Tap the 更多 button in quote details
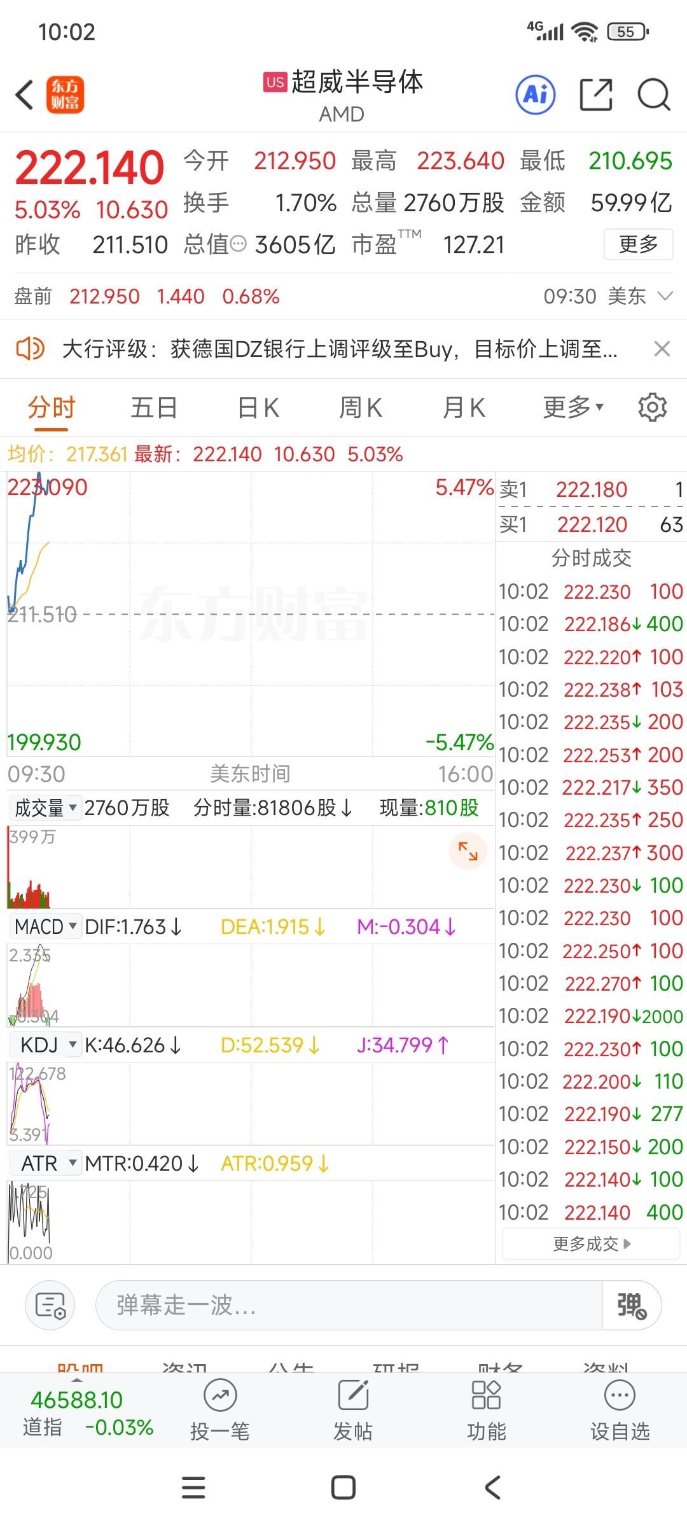The width and height of the screenshot is (687, 1527). click(638, 244)
